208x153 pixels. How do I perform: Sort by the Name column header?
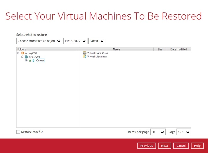tap(116, 49)
